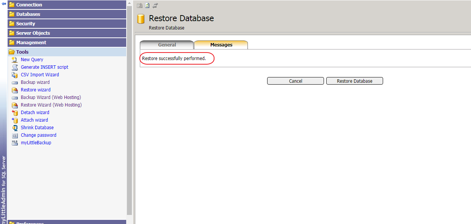The height and width of the screenshot is (224, 471).
Task: Expand the Server Objects section
Action: (33, 33)
